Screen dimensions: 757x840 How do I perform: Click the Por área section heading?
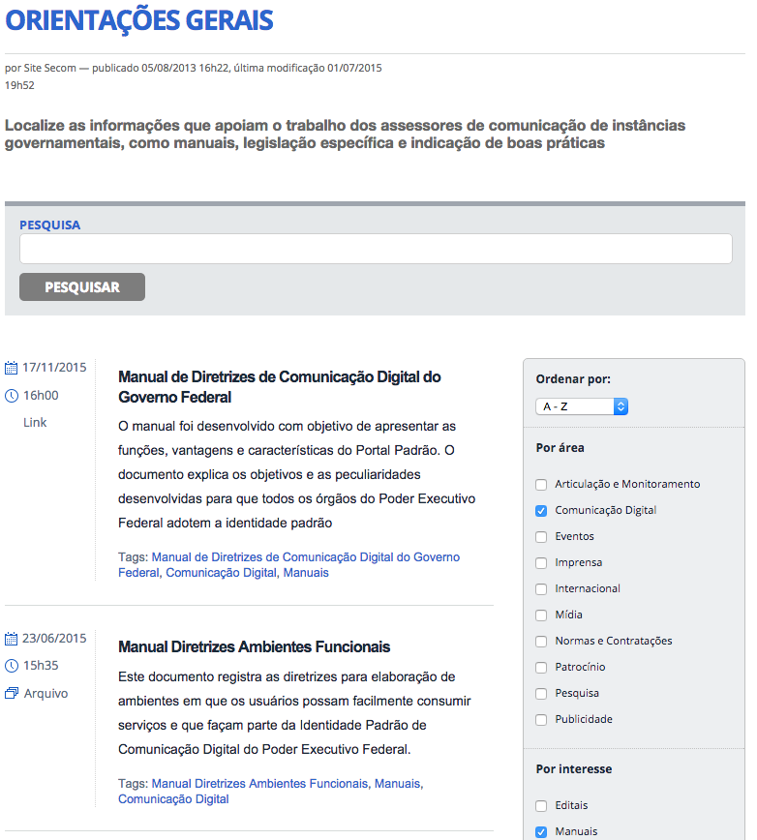click(560, 448)
